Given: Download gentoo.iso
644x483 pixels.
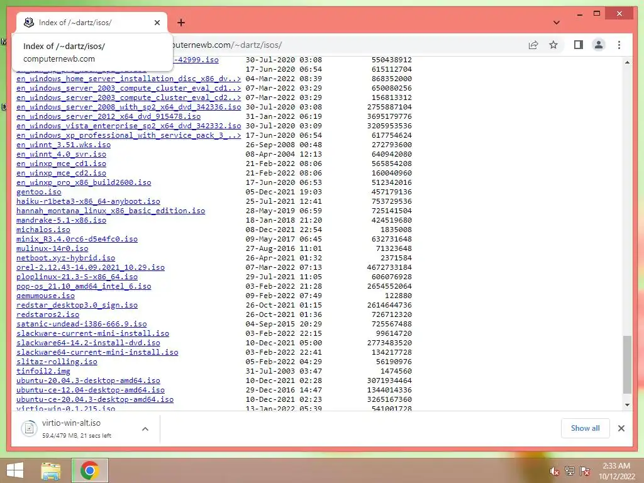Looking at the screenshot, I should 38,192.
